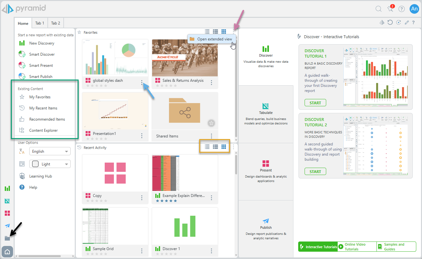Open the help question mark icon in header

402,9
